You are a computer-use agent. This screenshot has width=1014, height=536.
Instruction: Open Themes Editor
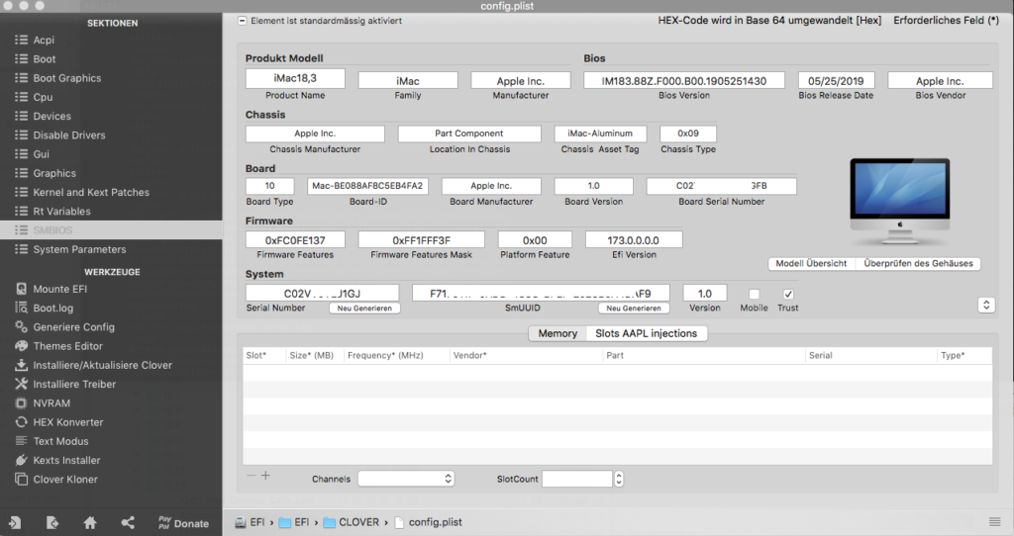(x=111, y=346)
